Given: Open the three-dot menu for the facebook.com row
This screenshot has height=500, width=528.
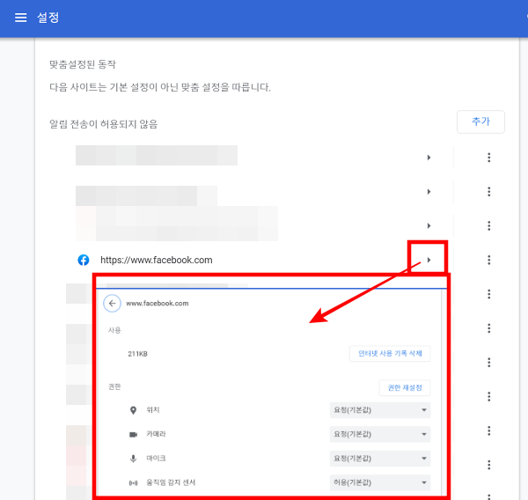Looking at the screenshot, I should (489, 260).
